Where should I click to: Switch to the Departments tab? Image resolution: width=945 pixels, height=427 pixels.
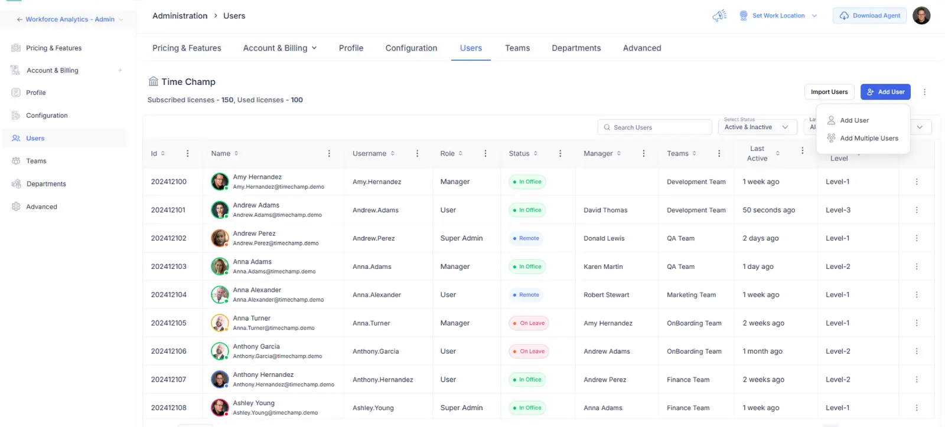click(576, 48)
